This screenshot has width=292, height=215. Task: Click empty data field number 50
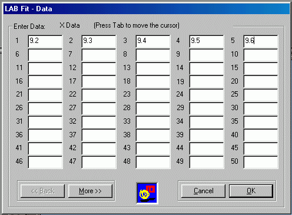(261, 162)
